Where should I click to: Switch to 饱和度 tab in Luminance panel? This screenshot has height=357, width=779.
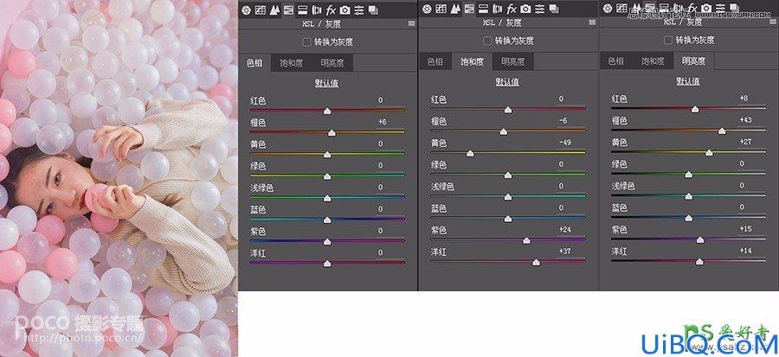tap(653, 61)
